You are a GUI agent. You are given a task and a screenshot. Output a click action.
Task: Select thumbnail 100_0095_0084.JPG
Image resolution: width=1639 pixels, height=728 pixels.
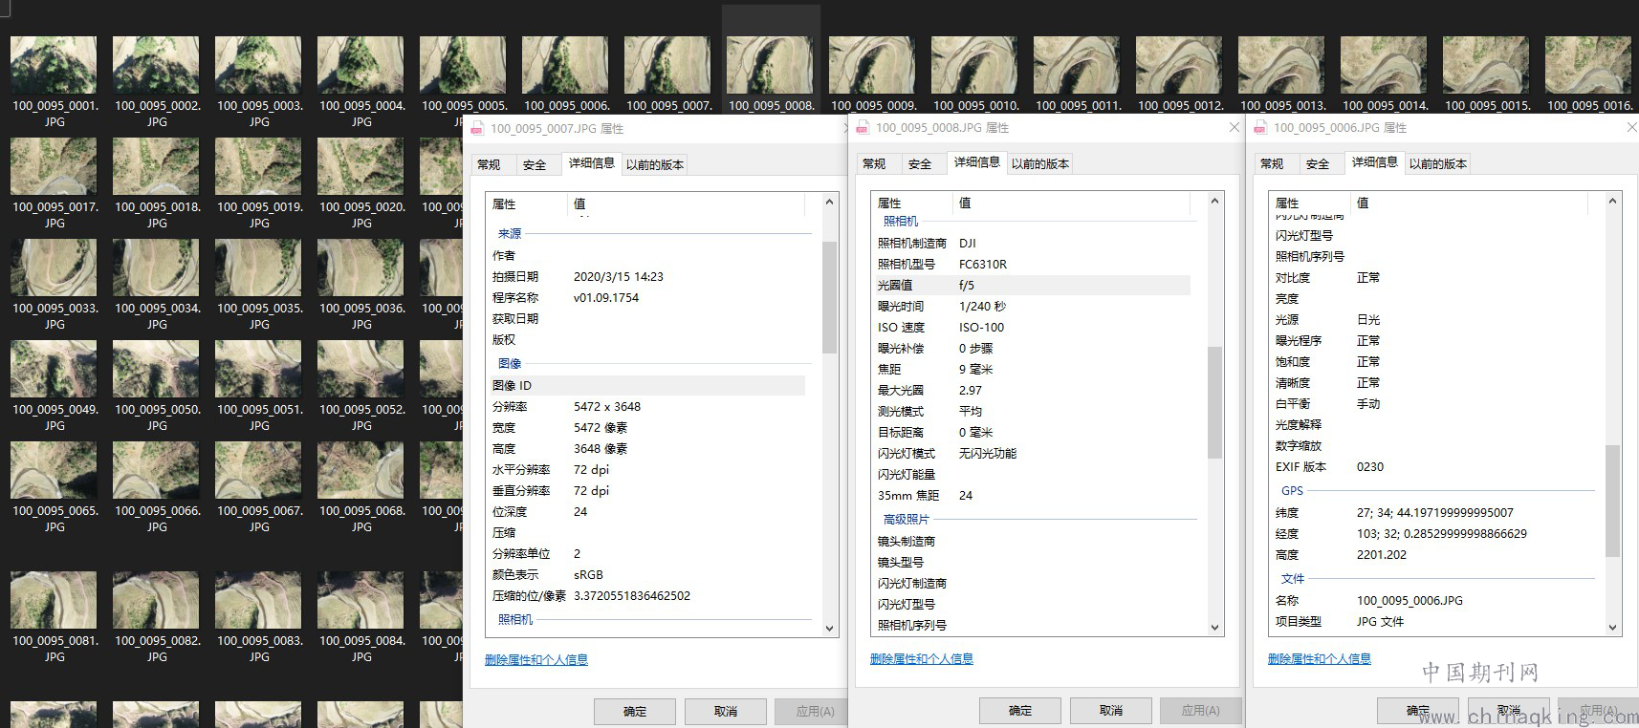point(361,600)
